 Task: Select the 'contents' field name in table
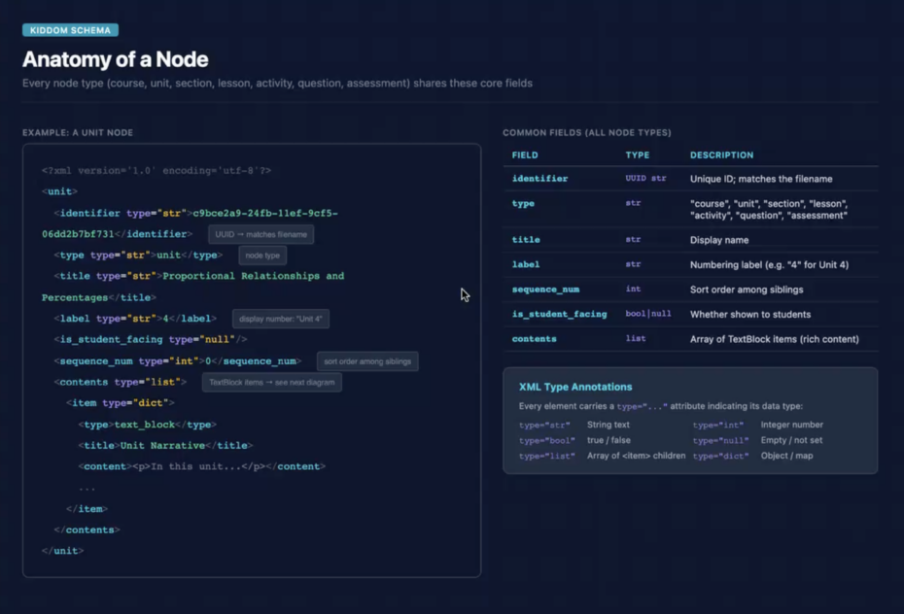[x=534, y=339]
